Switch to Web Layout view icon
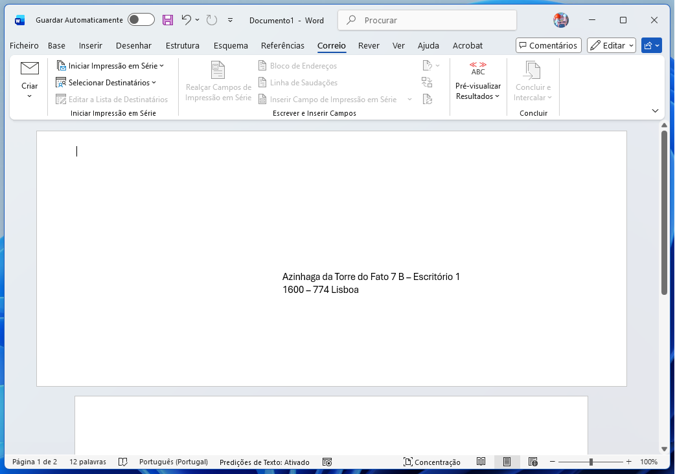675x474 pixels. 532,462
